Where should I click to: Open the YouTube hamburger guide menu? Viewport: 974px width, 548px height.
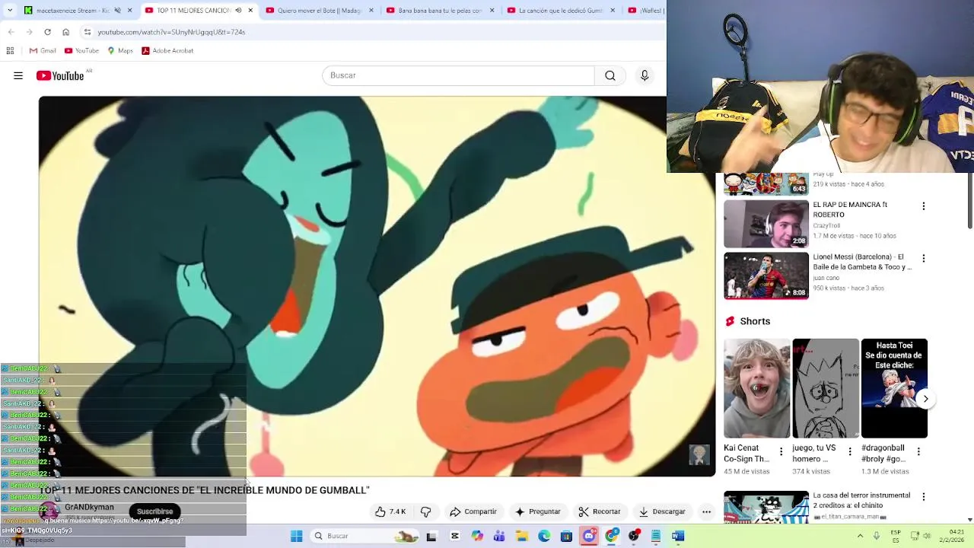tap(18, 75)
